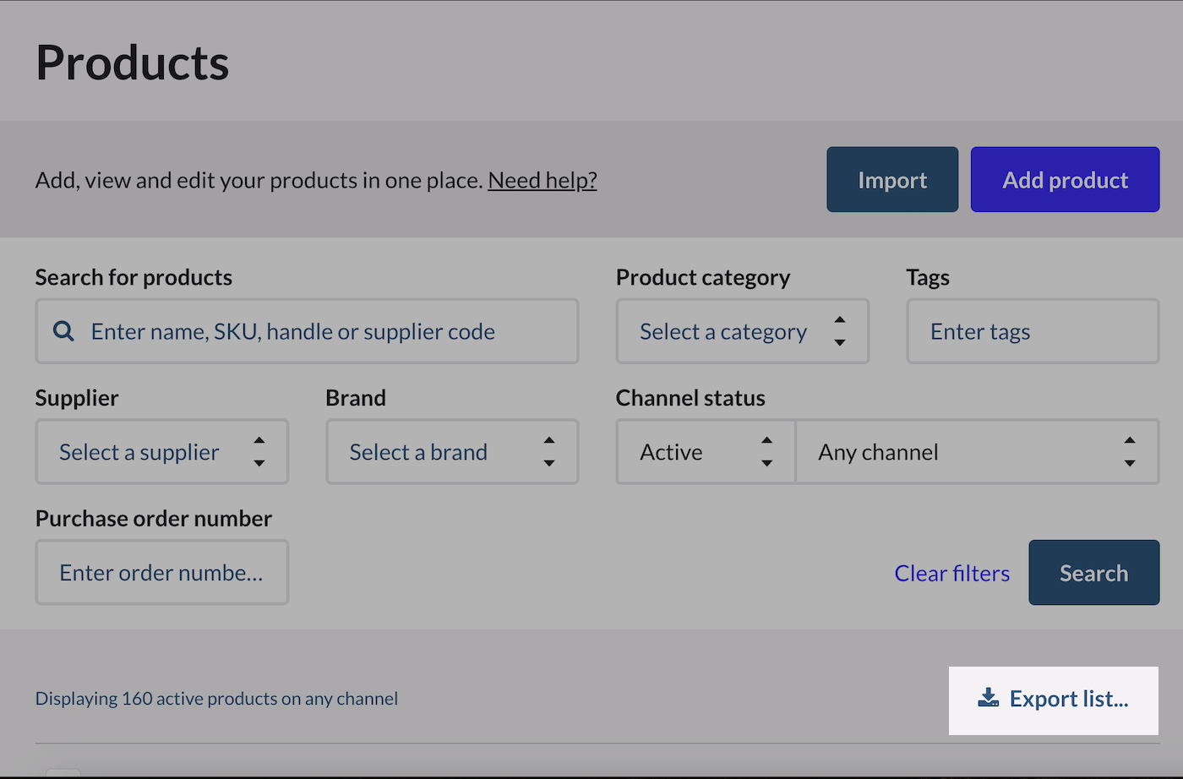
Task: Run the filter with the Search button
Action: (x=1093, y=573)
